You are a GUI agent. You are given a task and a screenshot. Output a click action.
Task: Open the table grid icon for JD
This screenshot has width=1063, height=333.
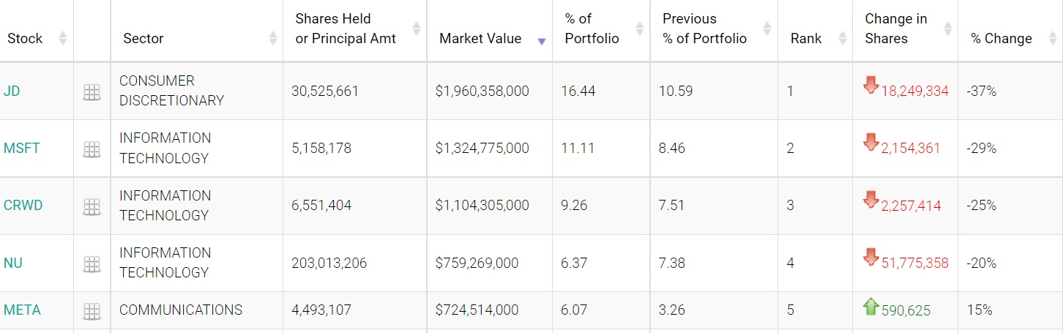[92, 92]
